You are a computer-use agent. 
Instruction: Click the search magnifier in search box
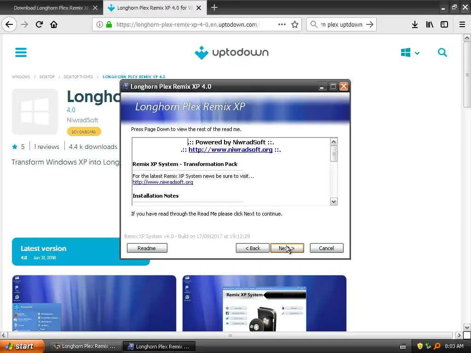pyautogui.click(x=314, y=24)
